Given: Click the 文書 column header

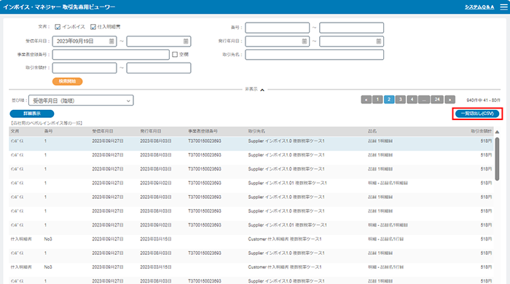Looking at the screenshot, I should coord(15,131).
